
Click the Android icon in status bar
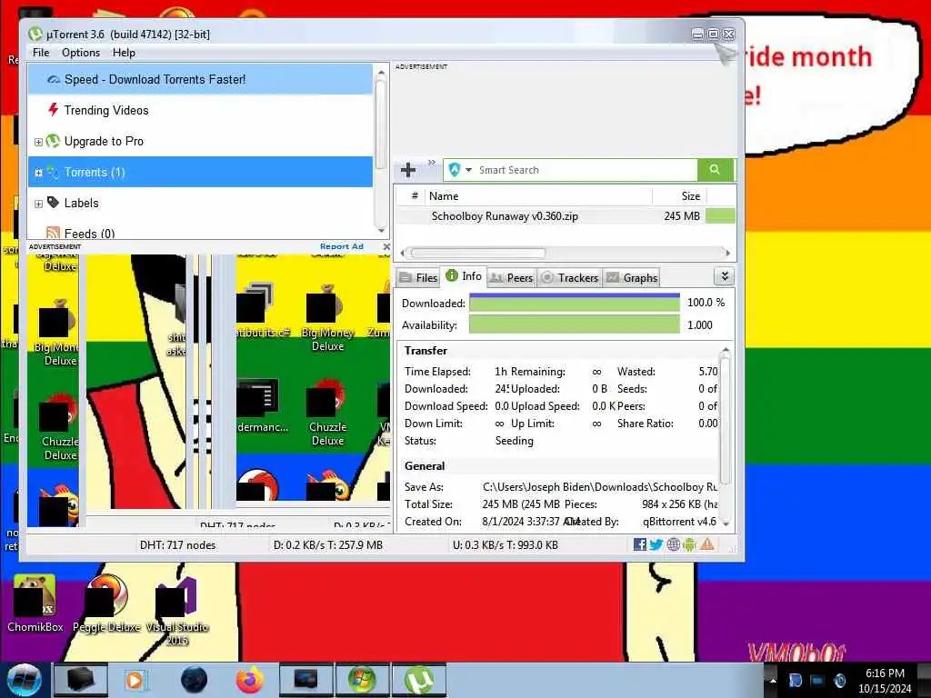(689, 544)
